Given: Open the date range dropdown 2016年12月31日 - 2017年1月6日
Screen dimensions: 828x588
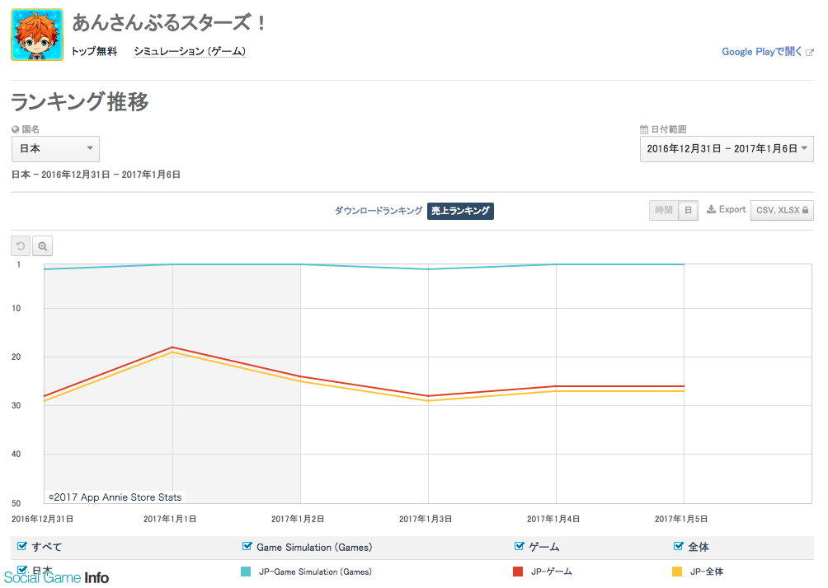Looking at the screenshot, I should 727,149.
